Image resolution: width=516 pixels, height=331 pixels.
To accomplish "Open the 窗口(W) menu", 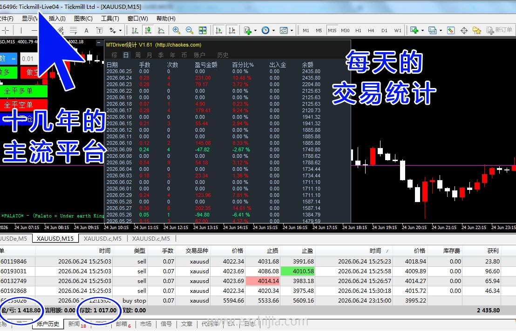I will pyautogui.click(x=137, y=19).
